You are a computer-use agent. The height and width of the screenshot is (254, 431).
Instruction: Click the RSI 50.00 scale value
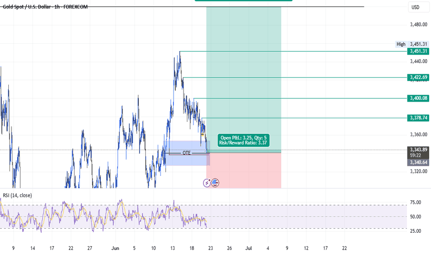click(x=415, y=217)
